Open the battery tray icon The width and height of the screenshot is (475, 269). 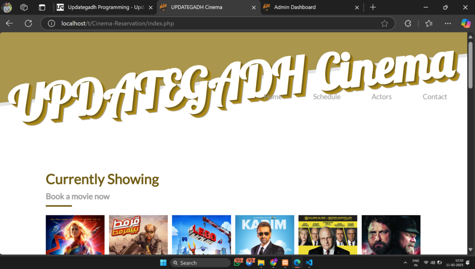point(439,262)
